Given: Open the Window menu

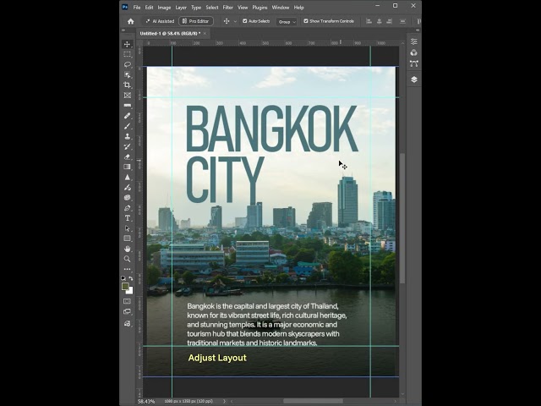Looking at the screenshot, I should click(281, 8).
